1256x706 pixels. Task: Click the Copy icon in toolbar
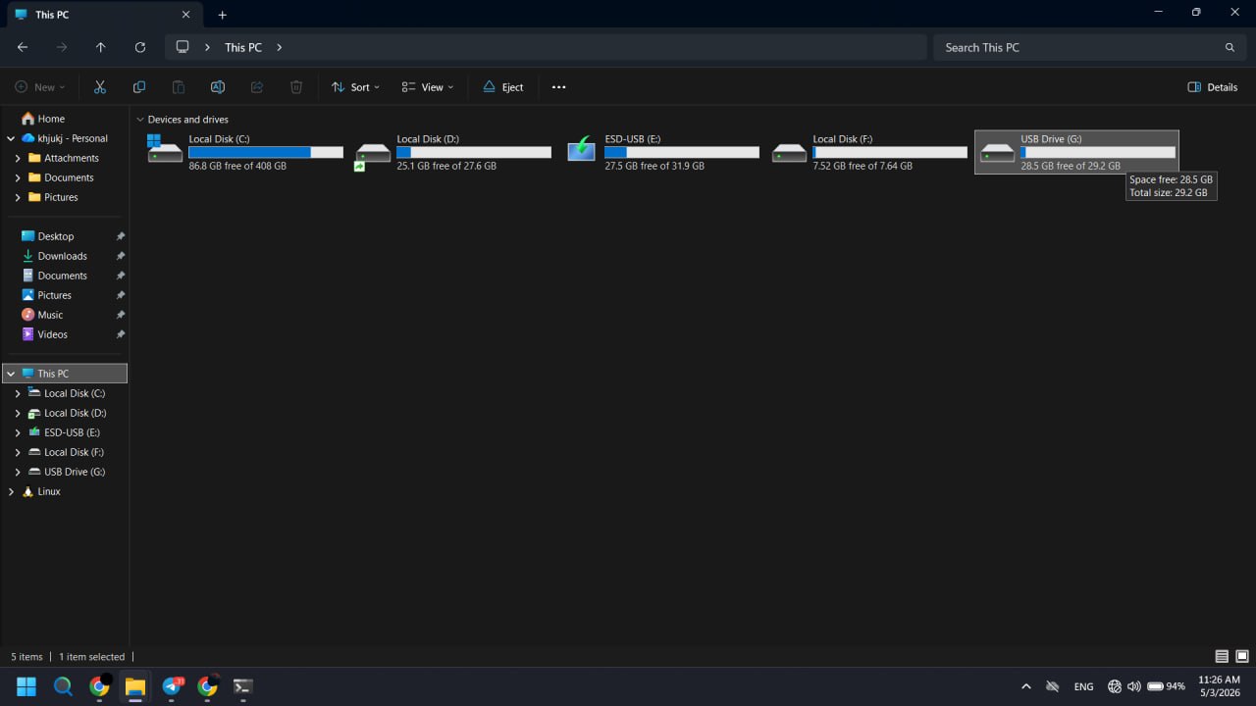(139, 87)
